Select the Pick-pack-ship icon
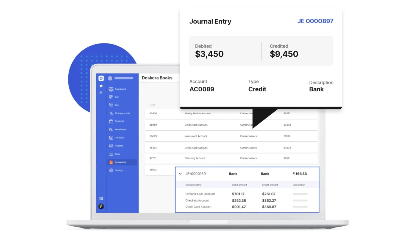The image size is (412, 232). tap(111, 114)
